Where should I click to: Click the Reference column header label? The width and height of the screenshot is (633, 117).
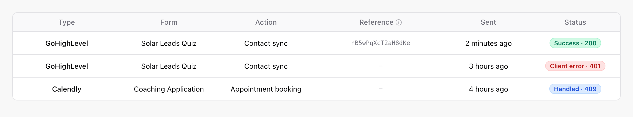pos(376,22)
